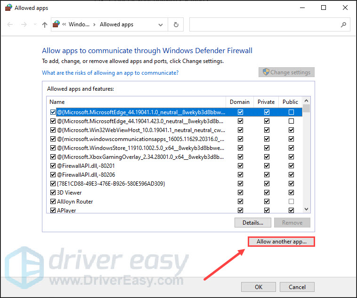Screen dimensions: 357x298
Task: Click the Public column header
Action: tap(290, 102)
